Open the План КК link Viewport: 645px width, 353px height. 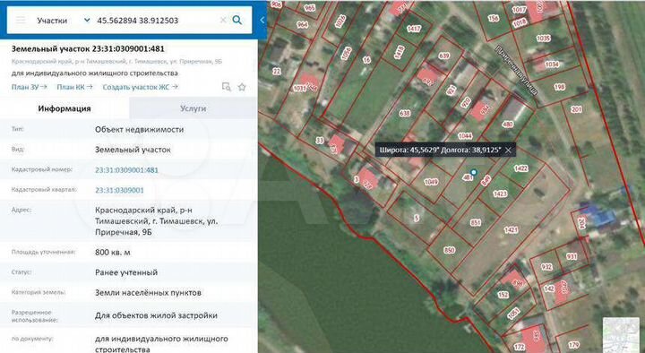point(74,87)
